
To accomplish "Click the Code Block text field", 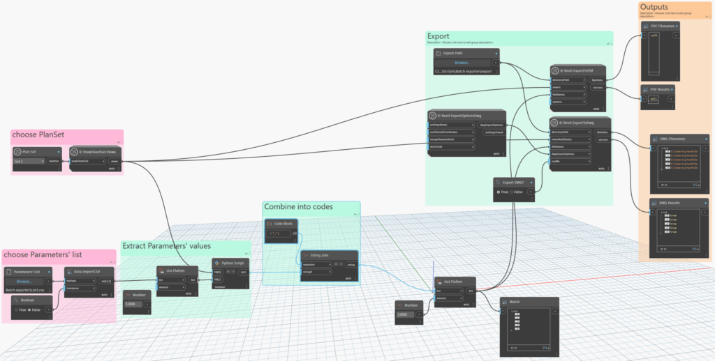I will pos(280,232).
